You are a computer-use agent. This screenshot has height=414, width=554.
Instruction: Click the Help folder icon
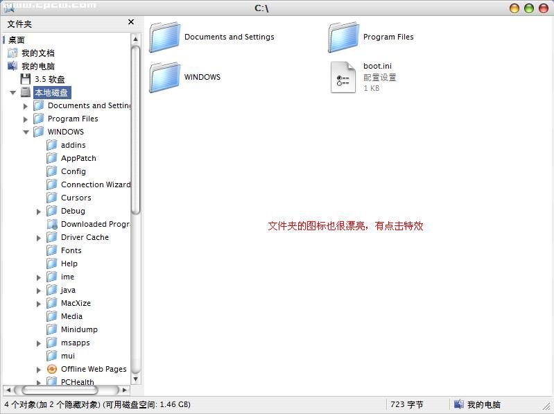click(x=52, y=264)
